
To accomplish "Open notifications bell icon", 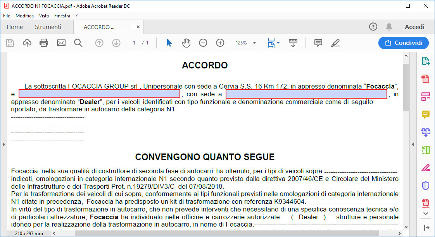I will [389, 27].
